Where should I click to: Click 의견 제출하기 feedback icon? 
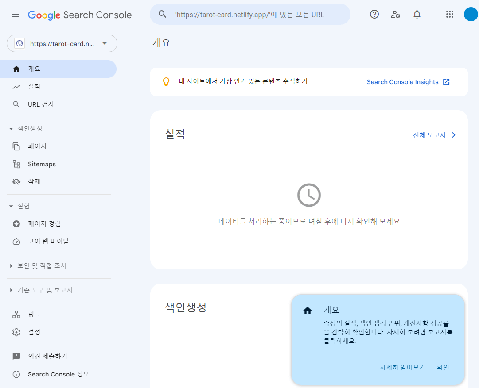point(16,356)
